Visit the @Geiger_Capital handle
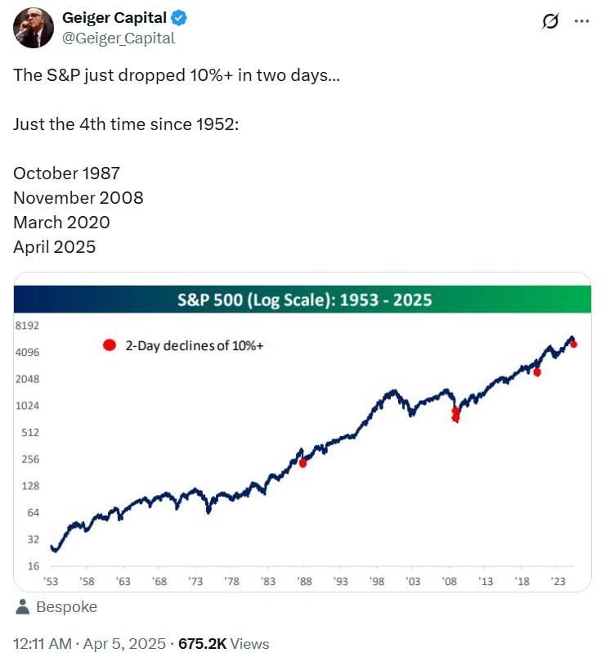Screen dimensions: 605x653 119,38
